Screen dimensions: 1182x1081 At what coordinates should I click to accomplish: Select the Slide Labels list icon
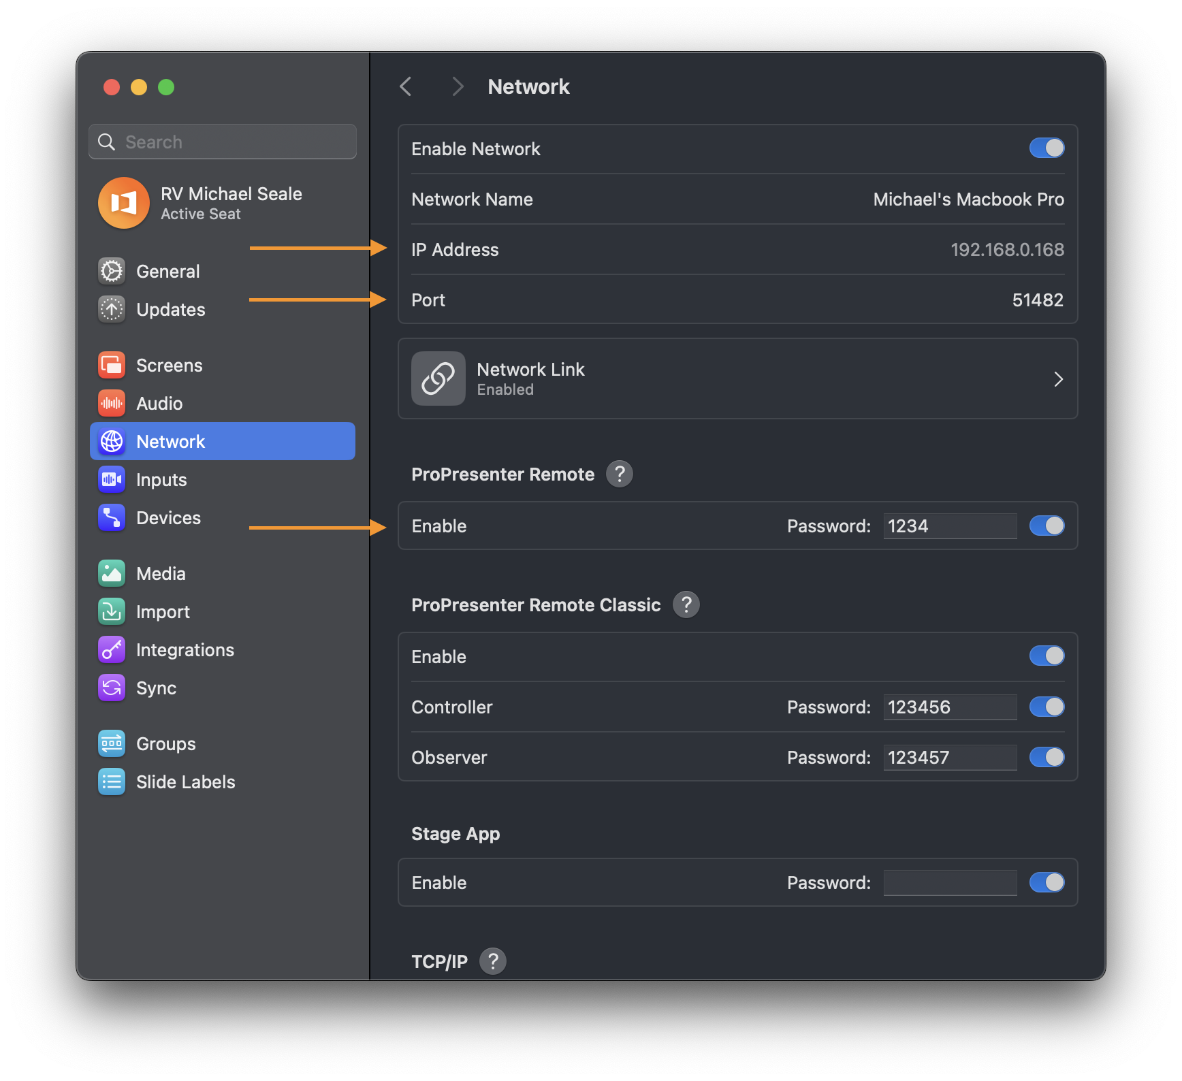tap(112, 781)
